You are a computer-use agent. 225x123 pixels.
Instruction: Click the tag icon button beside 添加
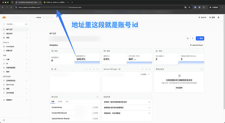click(x=188, y=38)
